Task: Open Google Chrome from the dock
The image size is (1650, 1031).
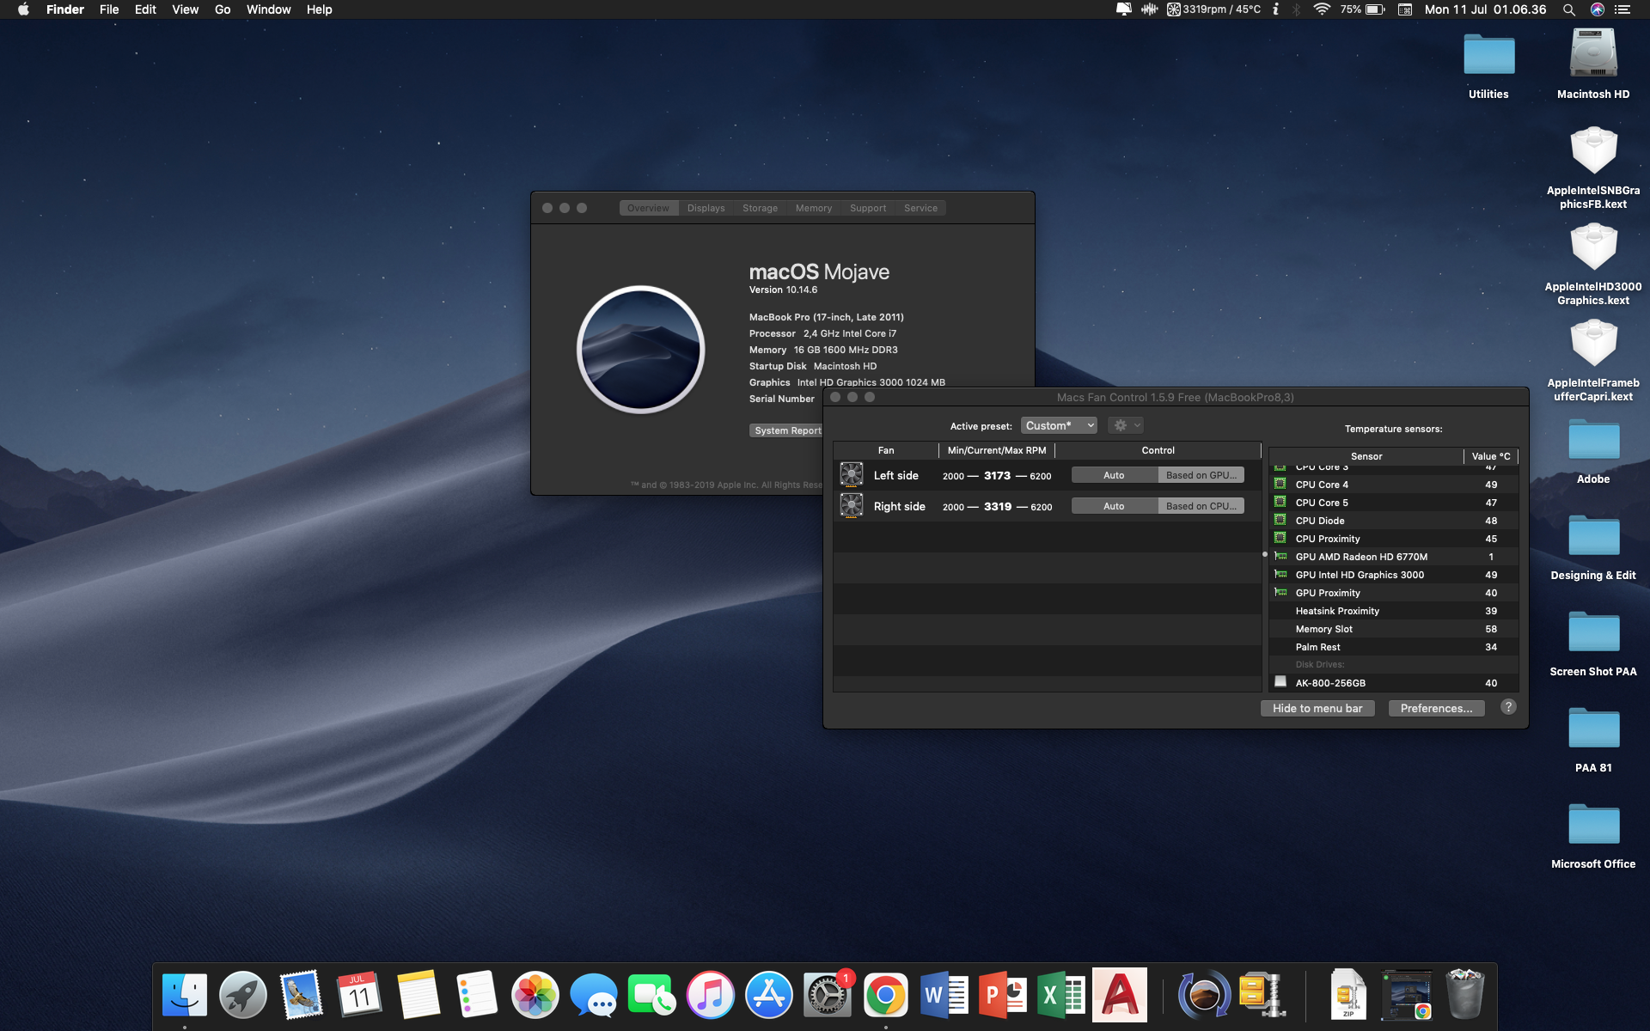Action: pyautogui.click(x=885, y=996)
